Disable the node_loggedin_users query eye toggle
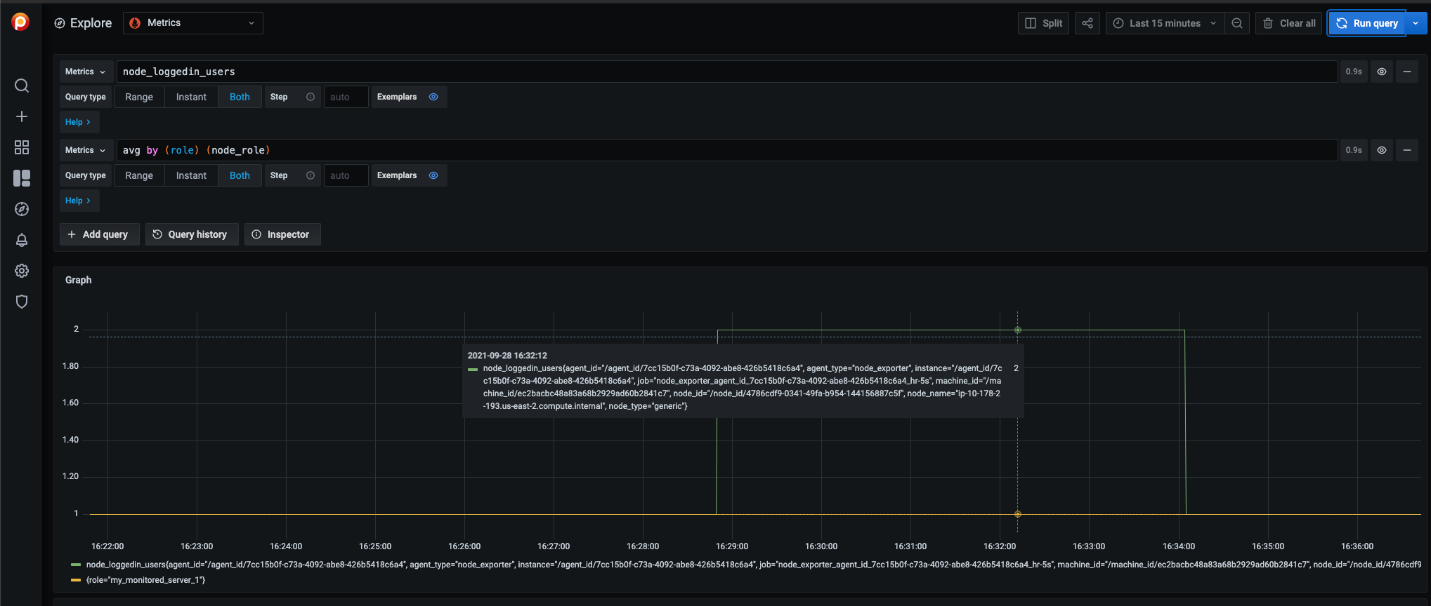This screenshot has height=606, width=1431. pos(1382,72)
